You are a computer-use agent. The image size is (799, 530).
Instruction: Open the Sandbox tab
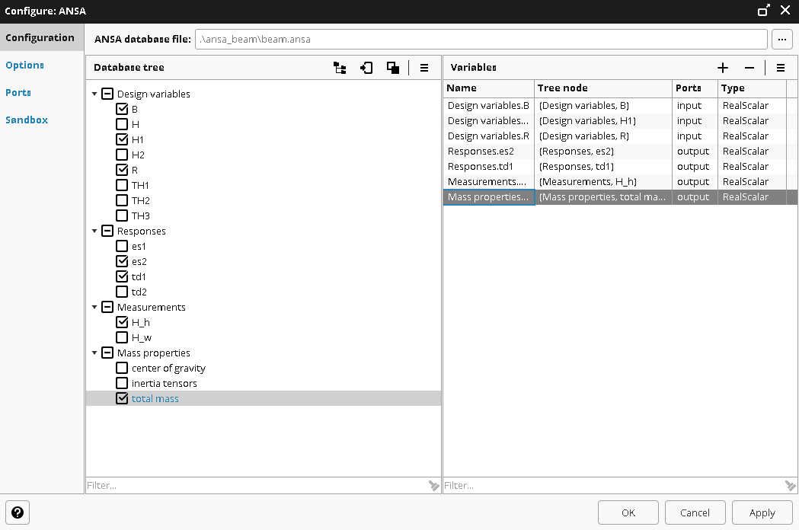click(27, 120)
